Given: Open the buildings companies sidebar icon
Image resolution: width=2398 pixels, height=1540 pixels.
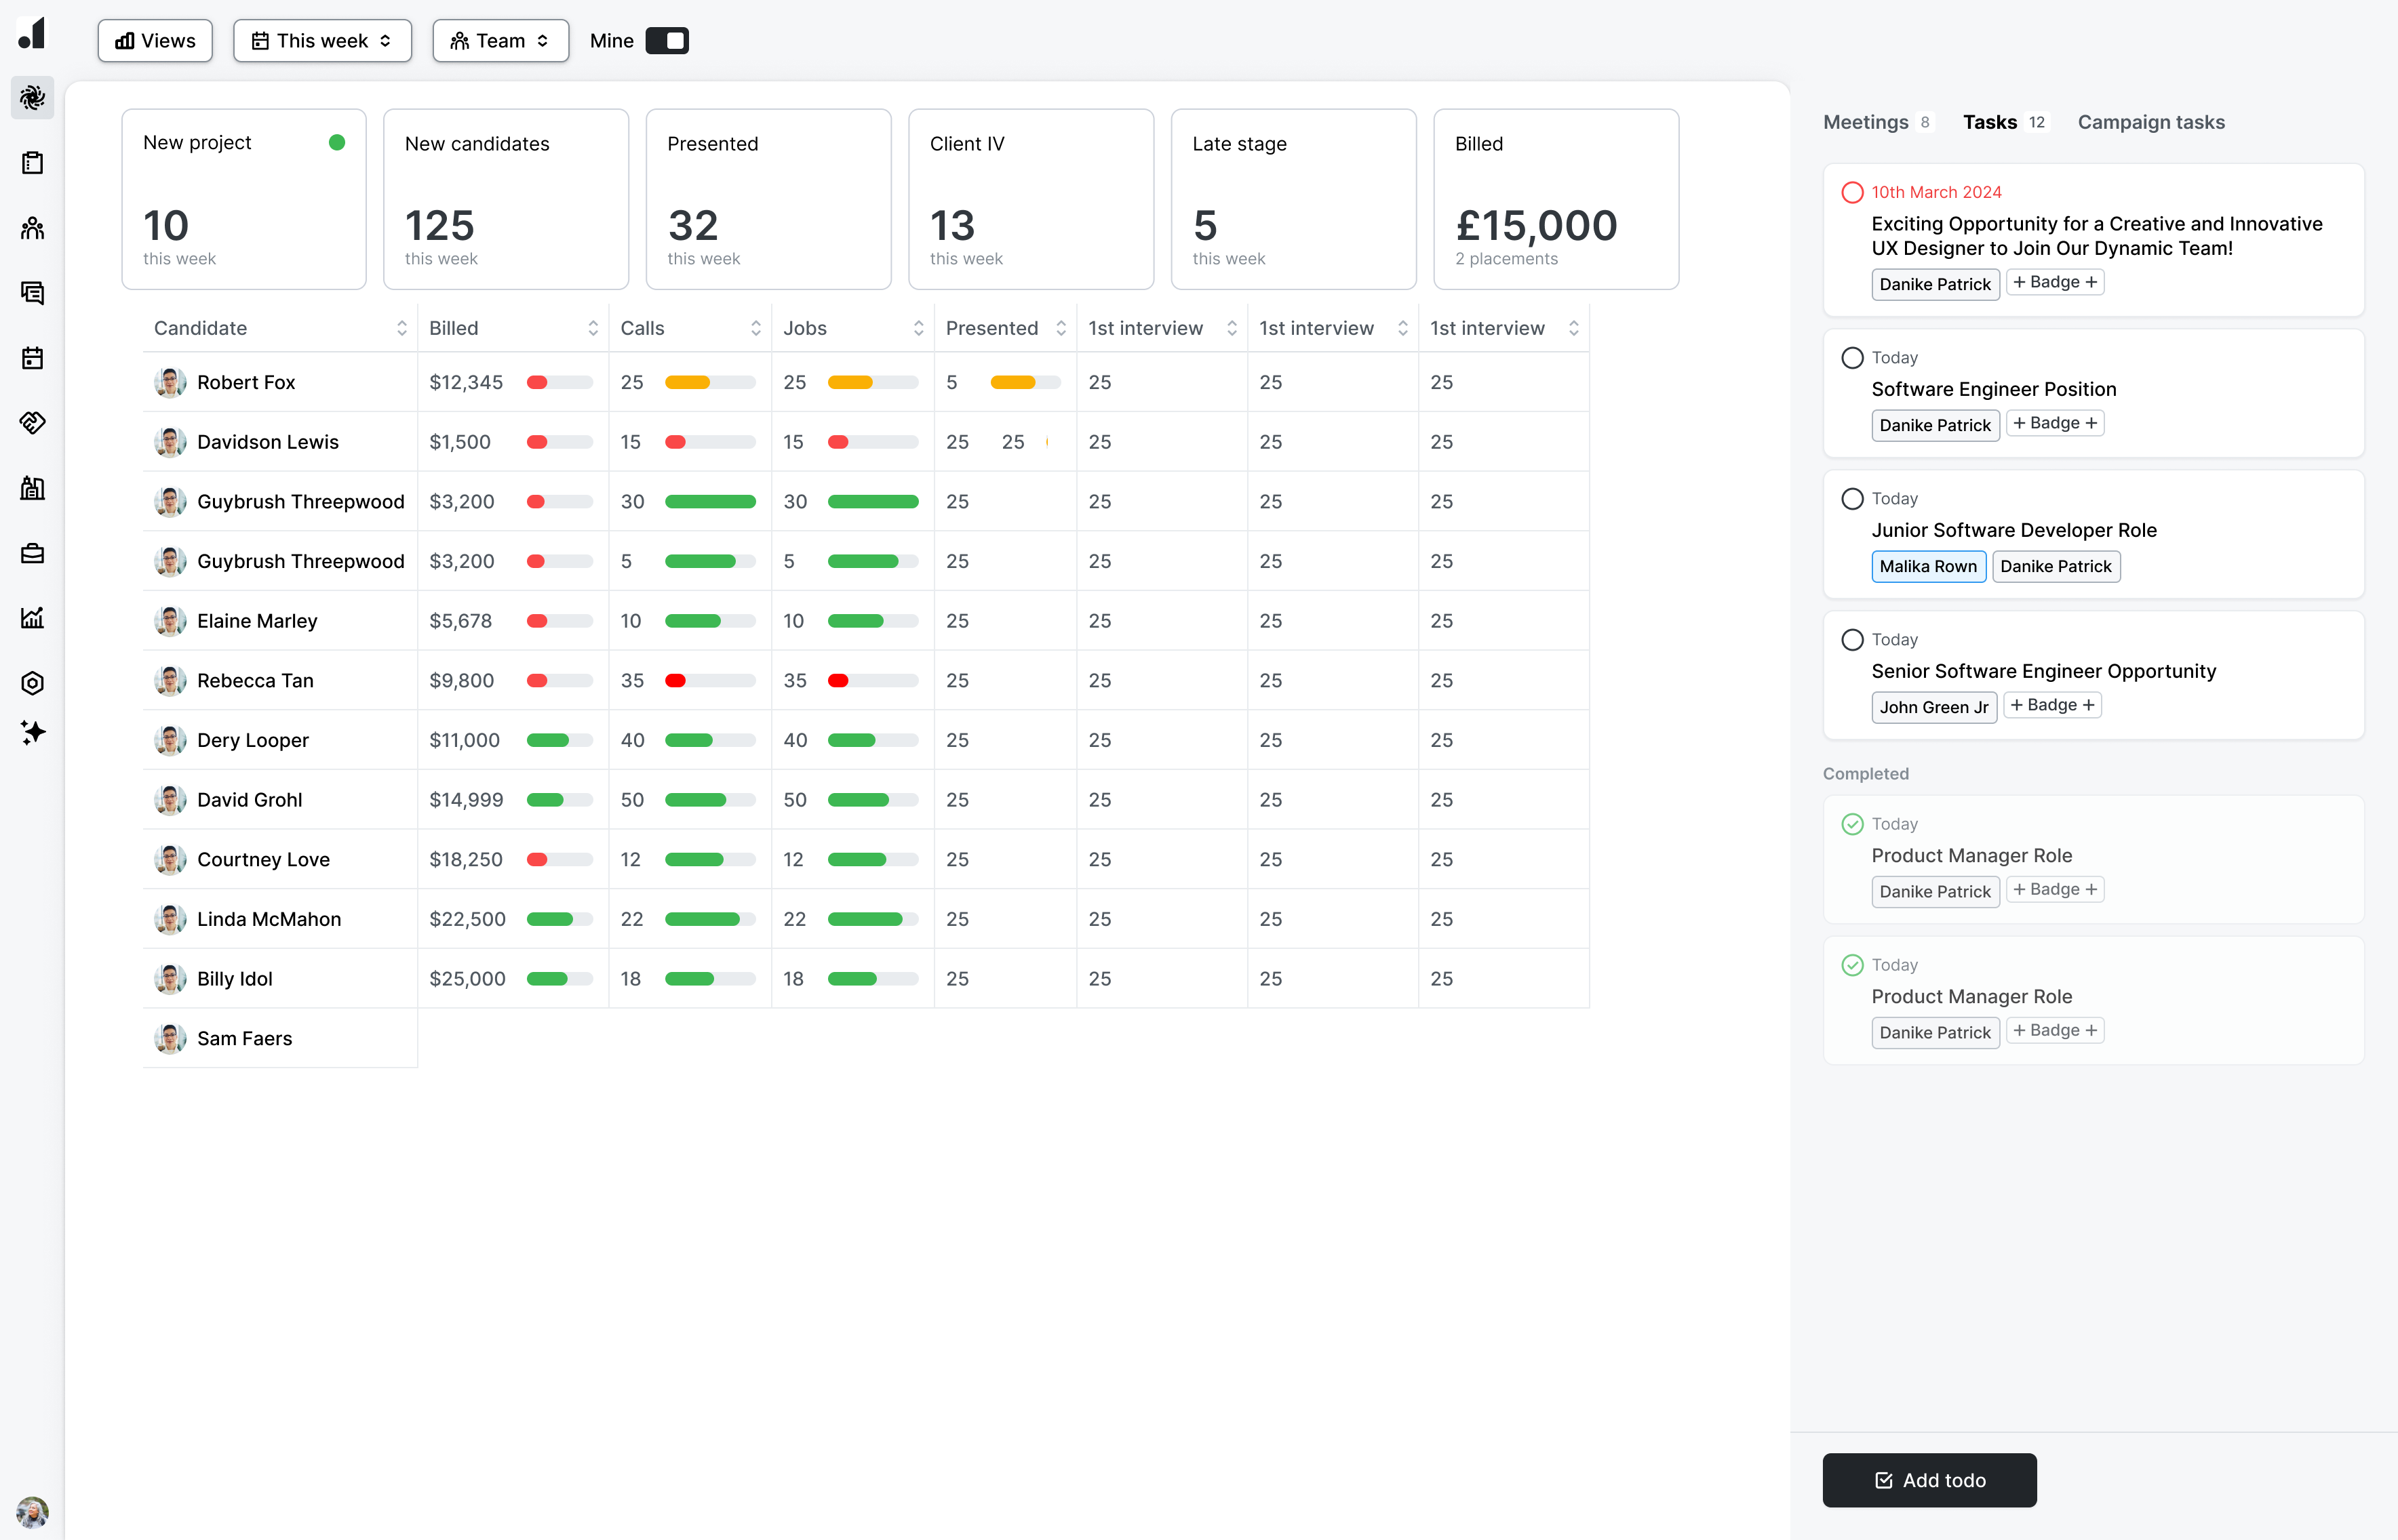Looking at the screenshot, I should tap(32, 488).
